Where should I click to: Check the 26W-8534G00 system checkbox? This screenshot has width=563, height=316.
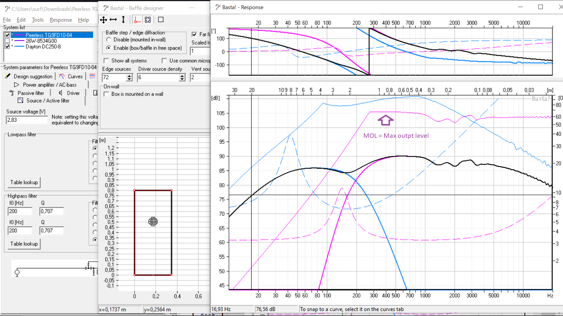click(x=7, y=41)
